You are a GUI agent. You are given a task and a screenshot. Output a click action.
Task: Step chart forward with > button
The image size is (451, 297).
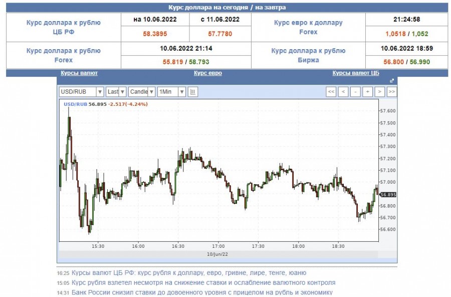(380, 92)
